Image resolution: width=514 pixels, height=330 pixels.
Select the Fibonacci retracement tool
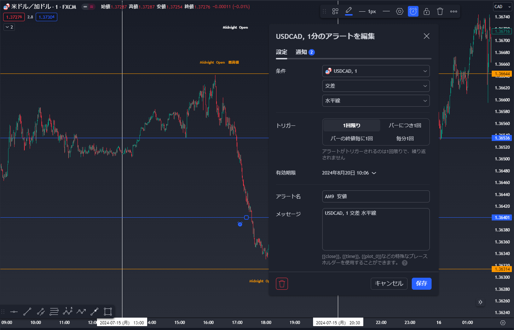[54, 312]
